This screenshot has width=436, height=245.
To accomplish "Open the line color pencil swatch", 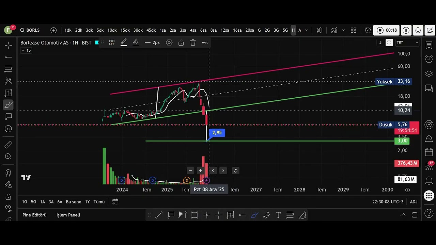I will tap(124, 43).
